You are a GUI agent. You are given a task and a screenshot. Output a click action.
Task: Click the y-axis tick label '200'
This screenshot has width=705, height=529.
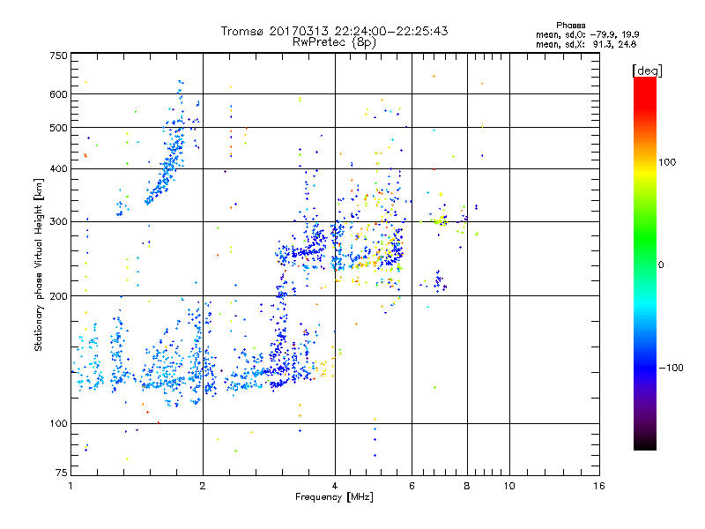click(59, 296)
